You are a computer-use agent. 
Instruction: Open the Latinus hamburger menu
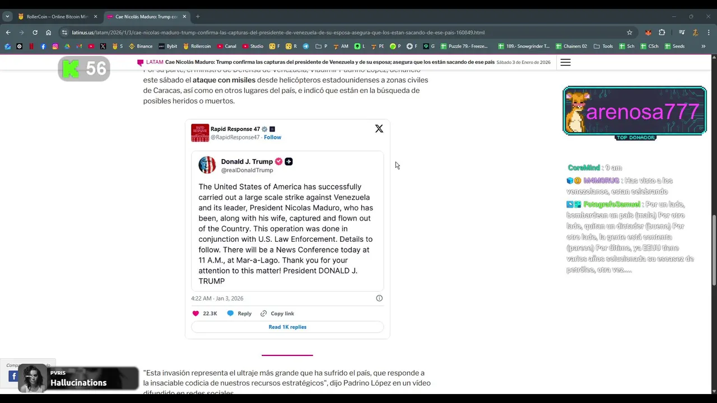[x=565, y=62]
